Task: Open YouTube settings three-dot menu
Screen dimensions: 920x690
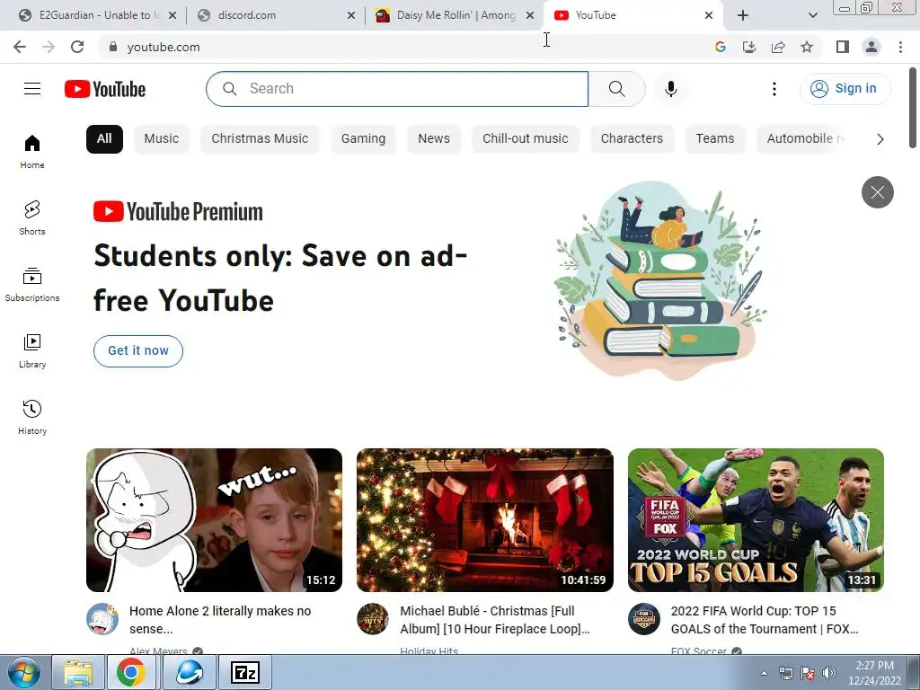Action: (x=774, y=89)
